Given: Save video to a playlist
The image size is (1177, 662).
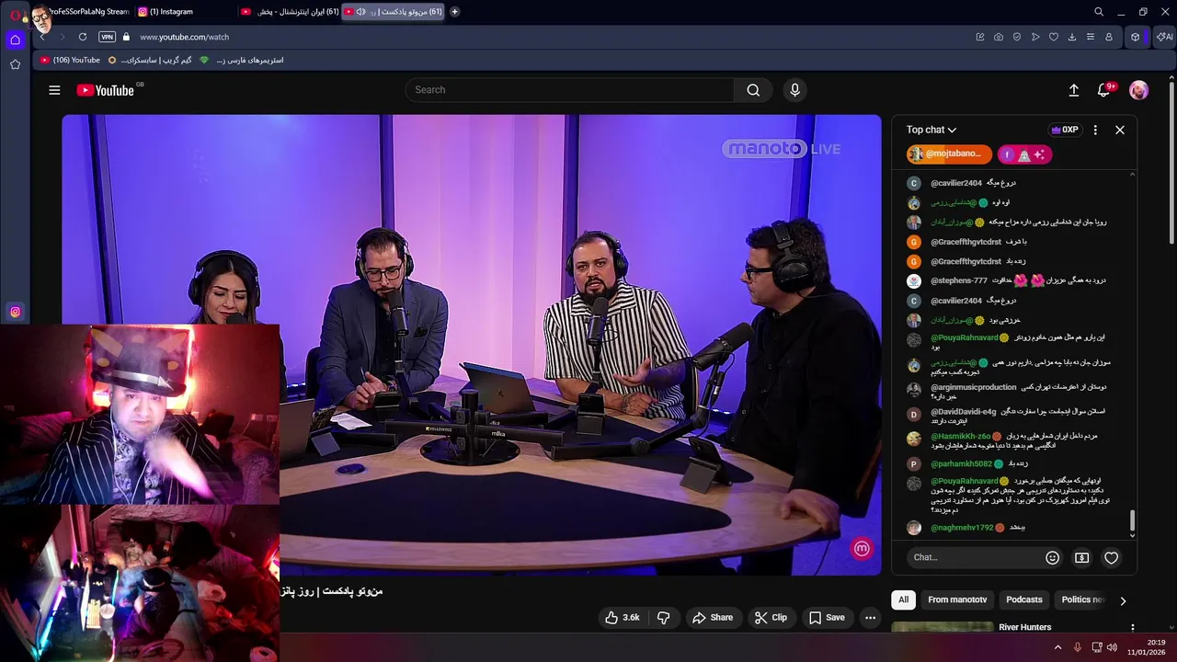Looking at the screenshot, I should tap(827, 618).
